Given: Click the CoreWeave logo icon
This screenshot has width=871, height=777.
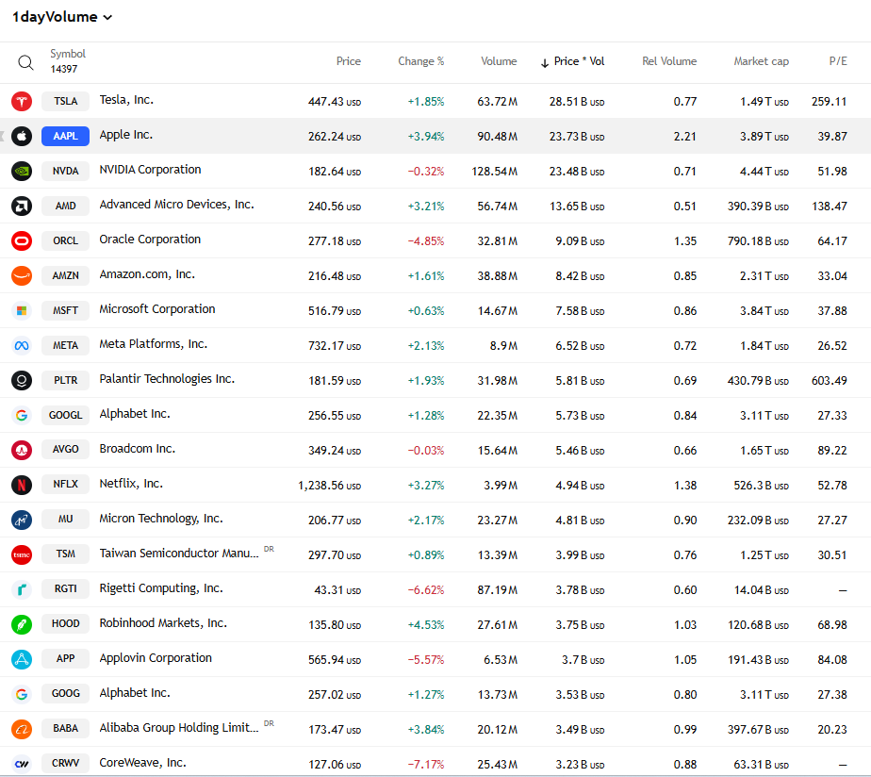Looking at the screenshot, I should point(22,764).
